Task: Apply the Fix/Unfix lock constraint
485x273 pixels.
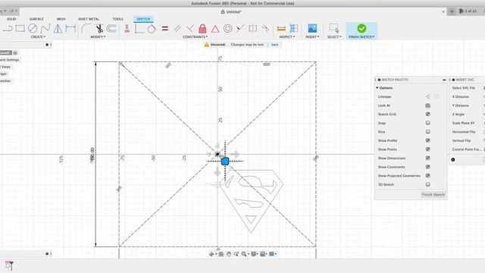Action: point(202,29)
